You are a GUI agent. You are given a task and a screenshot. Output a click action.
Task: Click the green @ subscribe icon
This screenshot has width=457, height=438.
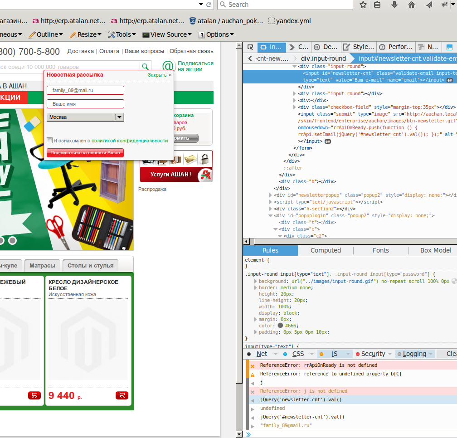168,66
